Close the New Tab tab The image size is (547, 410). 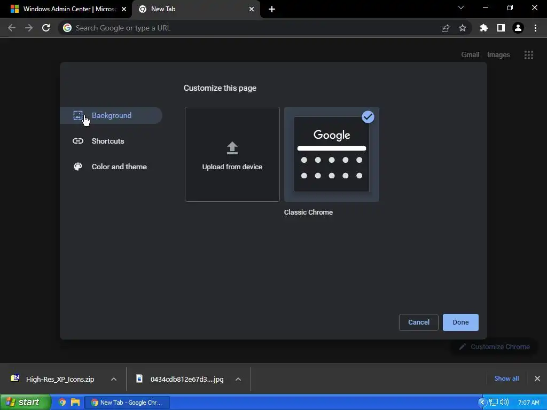click(x=252, y=9)
